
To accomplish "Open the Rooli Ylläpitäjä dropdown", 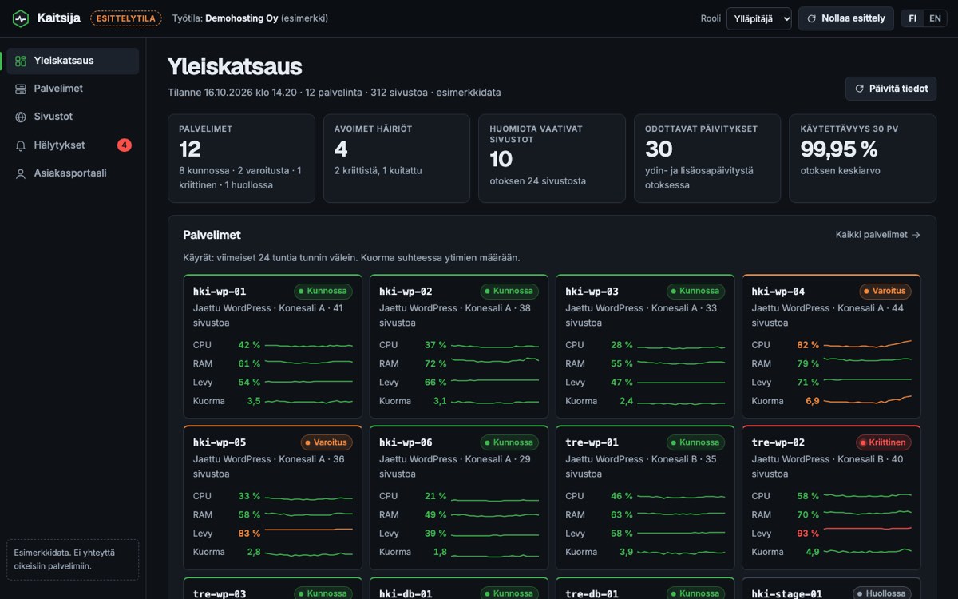I will (x=758, y=18).
